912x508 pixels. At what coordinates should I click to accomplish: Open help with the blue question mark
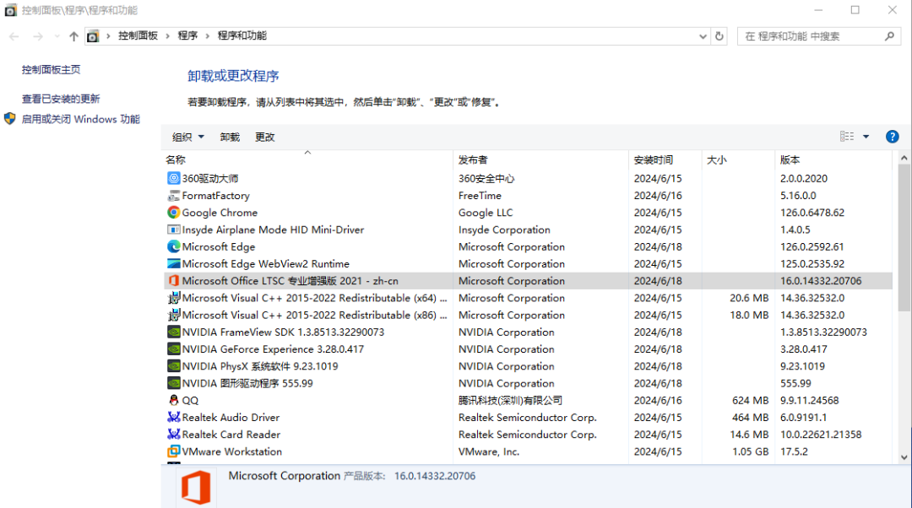click(892, 137)
